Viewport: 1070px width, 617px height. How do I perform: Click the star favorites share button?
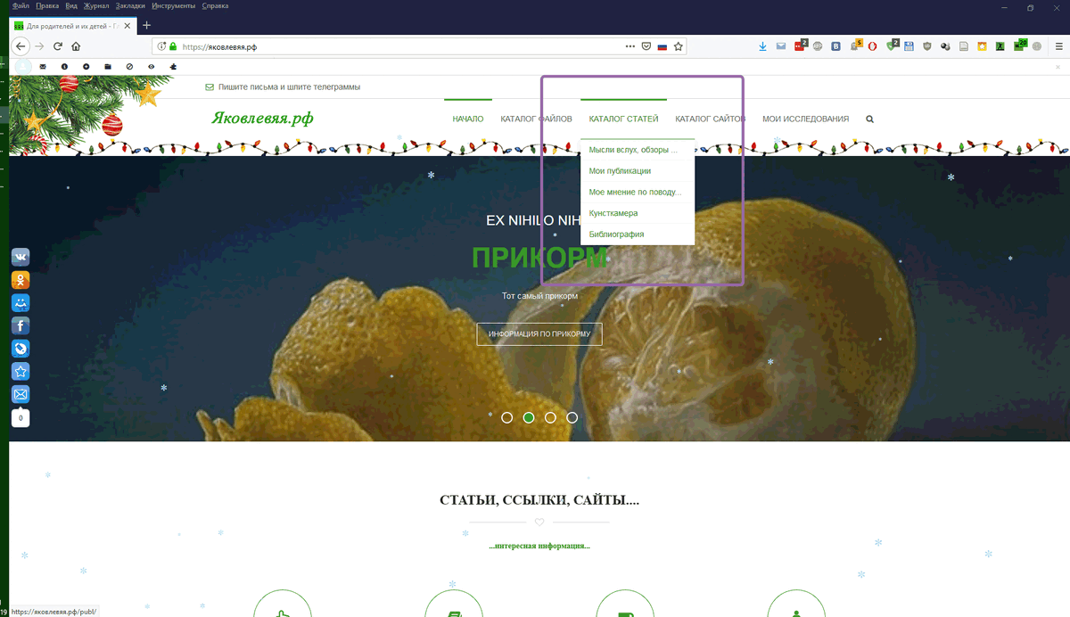coord(21,371)
